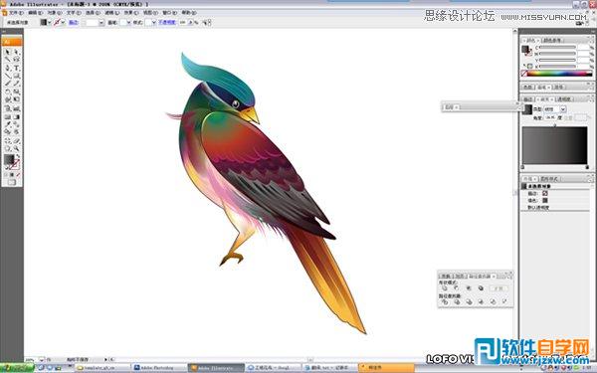The image size is (597, 373).
Task: Select the Selection (black arrow) tool
Action: point(8,52)
